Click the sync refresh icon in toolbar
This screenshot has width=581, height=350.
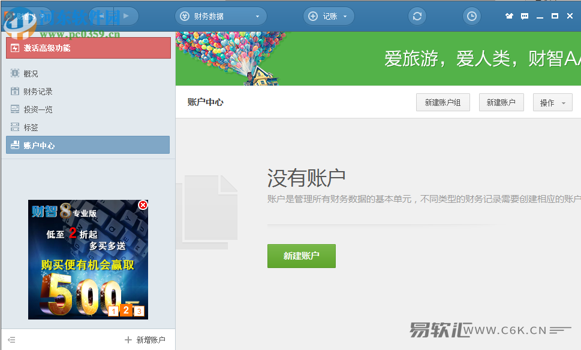click(x=417, y=16)
